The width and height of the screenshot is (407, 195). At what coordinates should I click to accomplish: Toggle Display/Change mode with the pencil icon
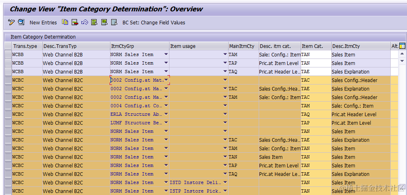click(x=11, y=22)
